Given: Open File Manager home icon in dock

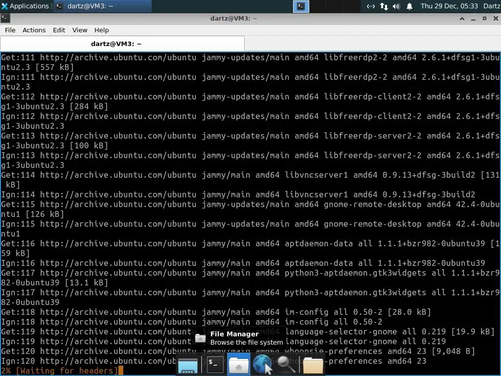Looking at the screenshot, I should (x=238, y=365).
